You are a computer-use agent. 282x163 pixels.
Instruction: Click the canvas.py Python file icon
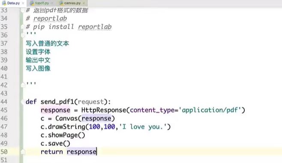coord(61,3)
